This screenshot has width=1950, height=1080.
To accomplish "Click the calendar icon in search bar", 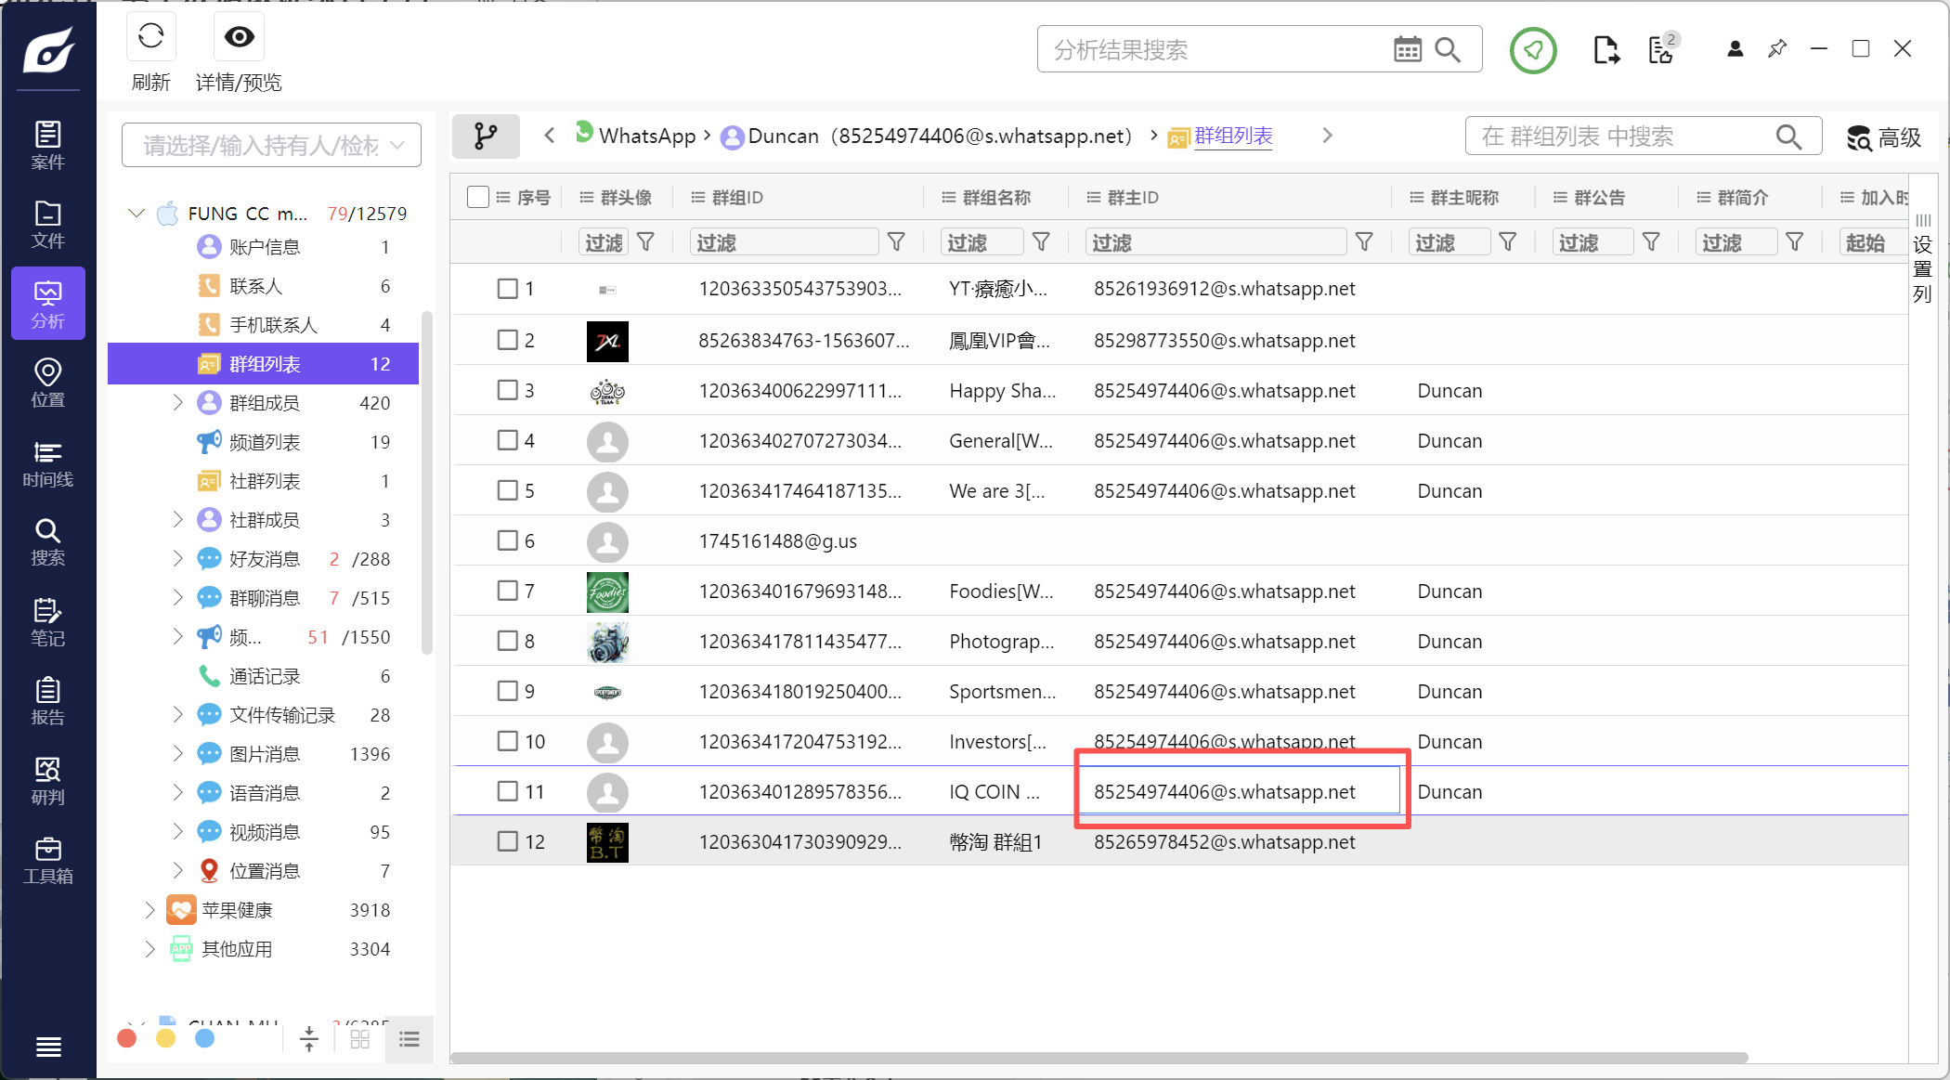I will pyautogui.click(x=1407, y=50).
